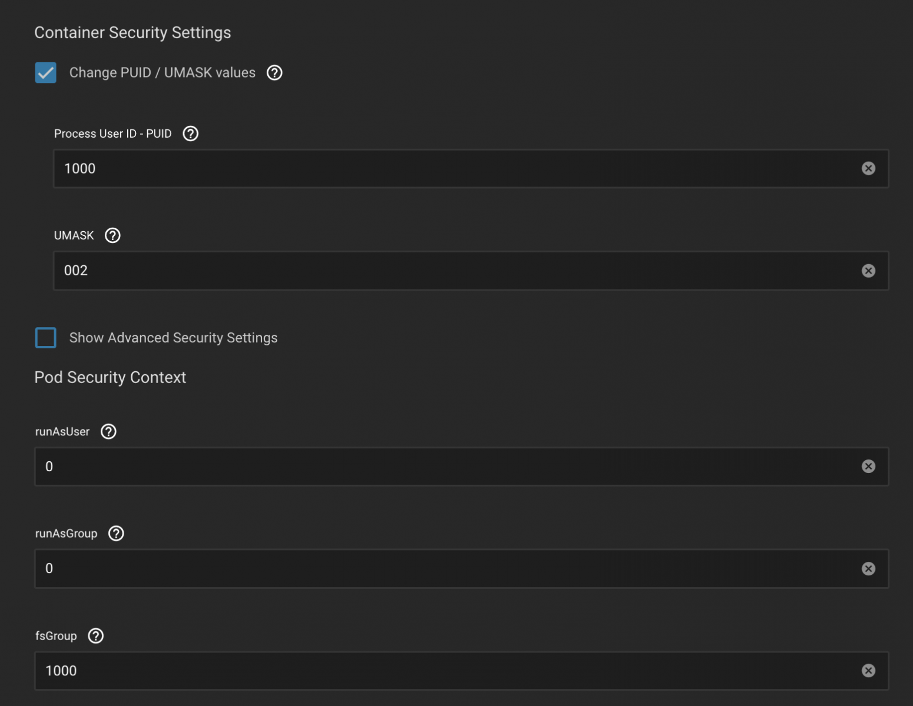Show fsGroup help question mark
913x706 pixels.
coord(95,635)
